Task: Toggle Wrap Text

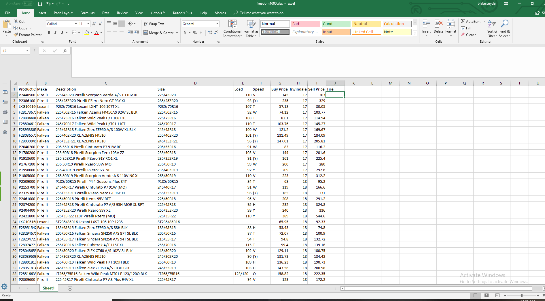Action: click(154, 24)
